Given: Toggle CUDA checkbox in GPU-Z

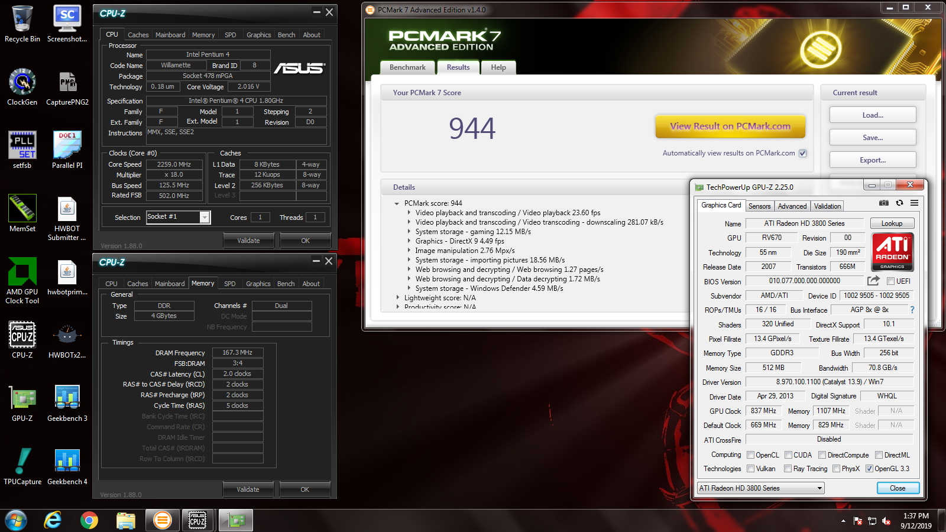Looking at the screenshot, I should tap(788, 455).
